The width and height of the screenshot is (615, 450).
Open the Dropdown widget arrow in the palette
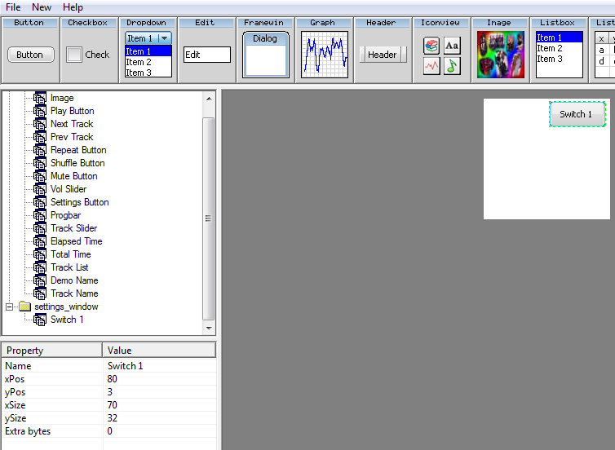pyautogui.click(x=164, y=38)
